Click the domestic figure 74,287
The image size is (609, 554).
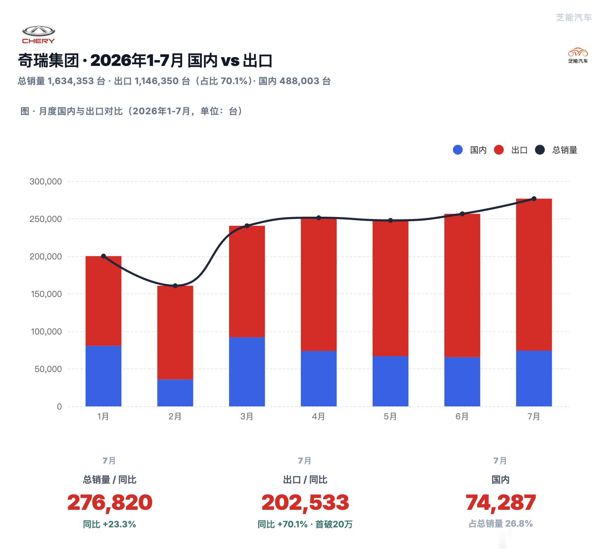[501, 502]
